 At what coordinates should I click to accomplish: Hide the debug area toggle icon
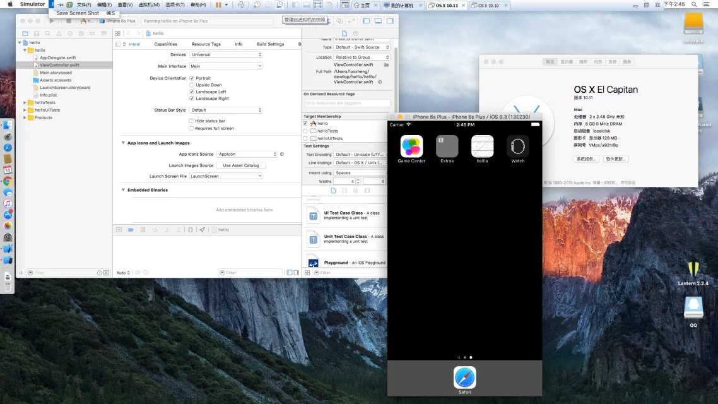[x=119, y=230]
